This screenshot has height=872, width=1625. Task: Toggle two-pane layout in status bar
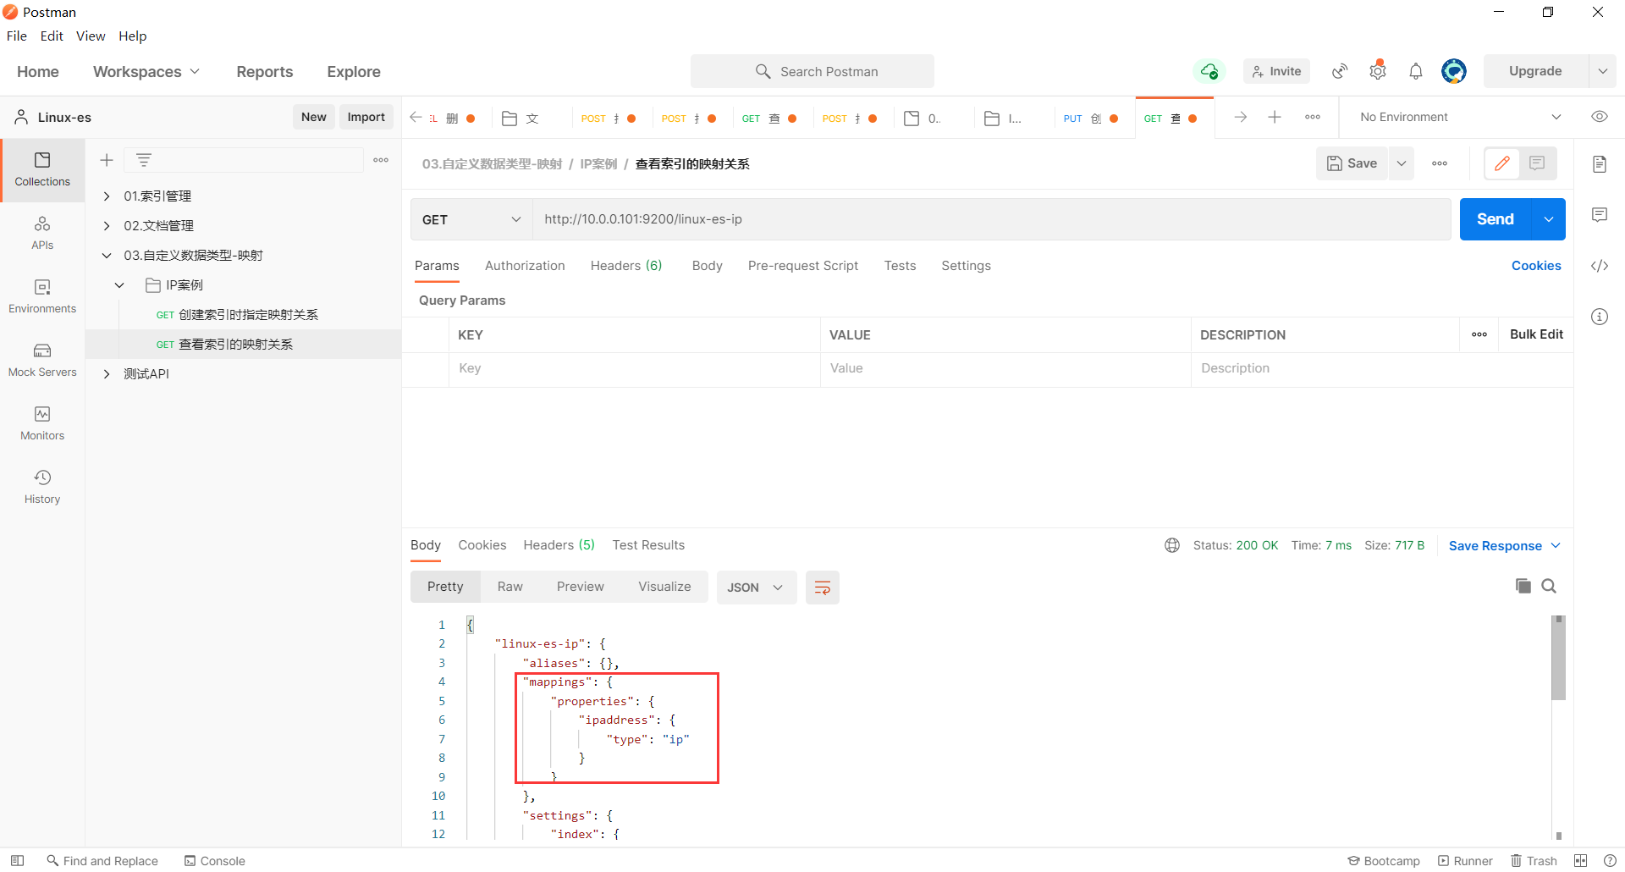pos(1580,860)
